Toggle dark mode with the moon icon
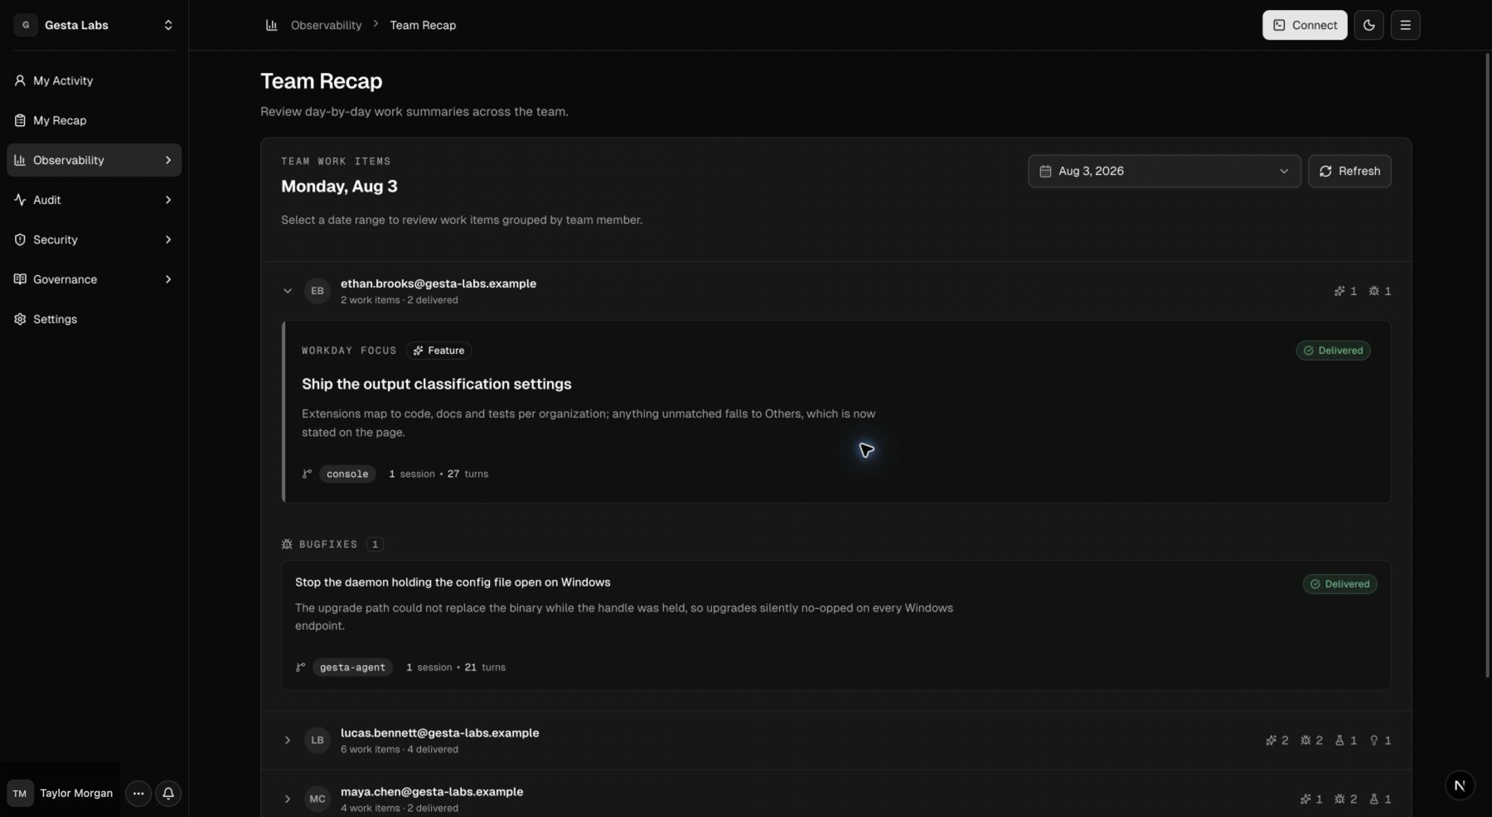This screenshot has width=1492, height=817. (1368, 25)
